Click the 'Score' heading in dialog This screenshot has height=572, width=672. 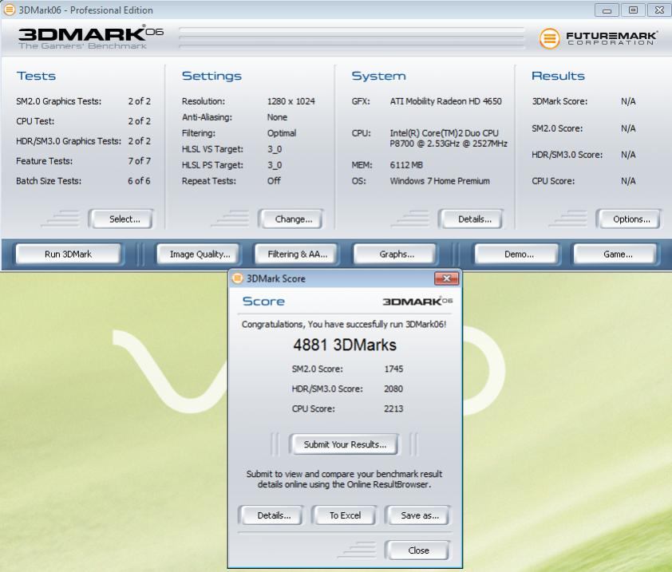click(263, 302)
